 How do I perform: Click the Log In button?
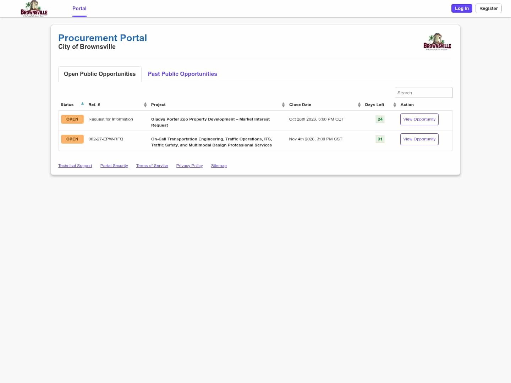[462, 9]
